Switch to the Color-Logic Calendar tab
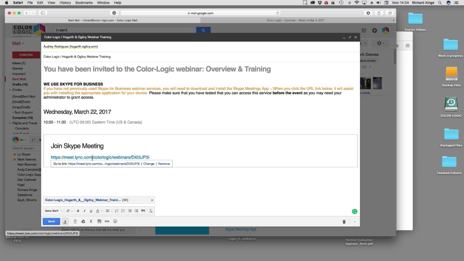This screenshot has height=261, width=464. coord(295,21)
